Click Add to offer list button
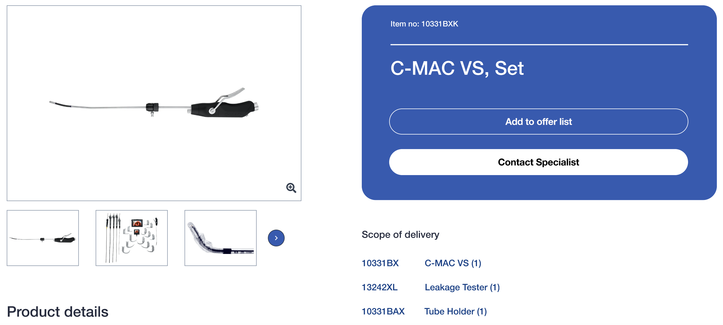The image size is (723, 325). pos(538,121)
